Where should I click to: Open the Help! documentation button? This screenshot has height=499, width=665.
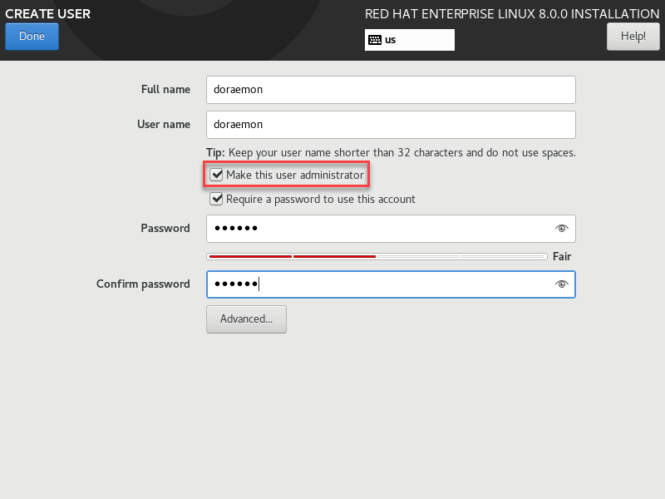click(x=633, y=37)
